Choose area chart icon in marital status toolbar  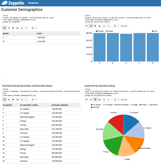pos(100,26)
